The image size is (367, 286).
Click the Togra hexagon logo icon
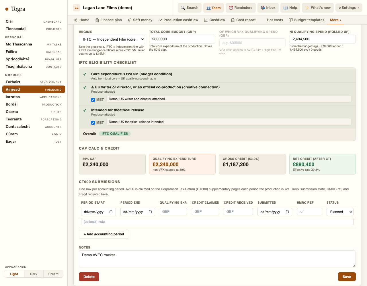[7, 9]
